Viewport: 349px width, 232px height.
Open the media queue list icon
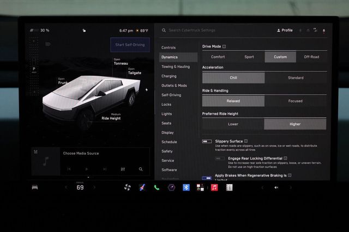tap(35, 152)
